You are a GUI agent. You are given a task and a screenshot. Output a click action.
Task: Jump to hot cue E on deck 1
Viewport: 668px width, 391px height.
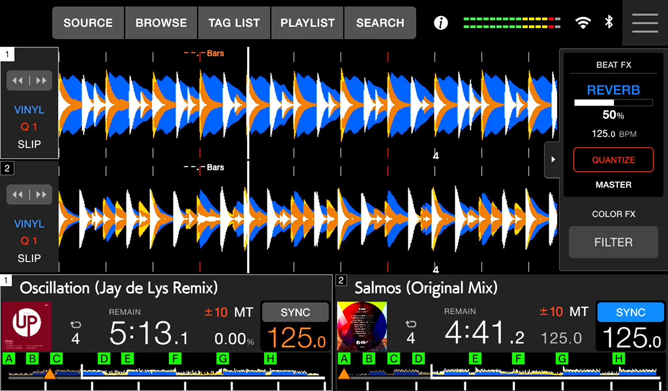(x=128, y=359)
